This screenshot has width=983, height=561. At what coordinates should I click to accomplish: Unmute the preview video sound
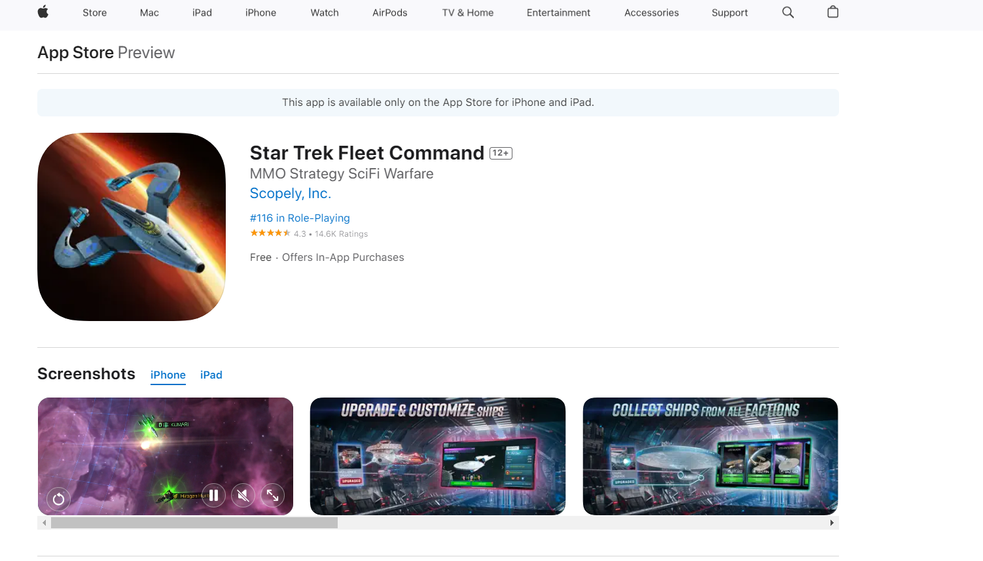click(x=243, y=496)
